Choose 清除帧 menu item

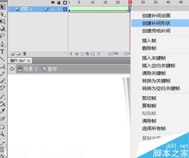[x=149, y=121]
